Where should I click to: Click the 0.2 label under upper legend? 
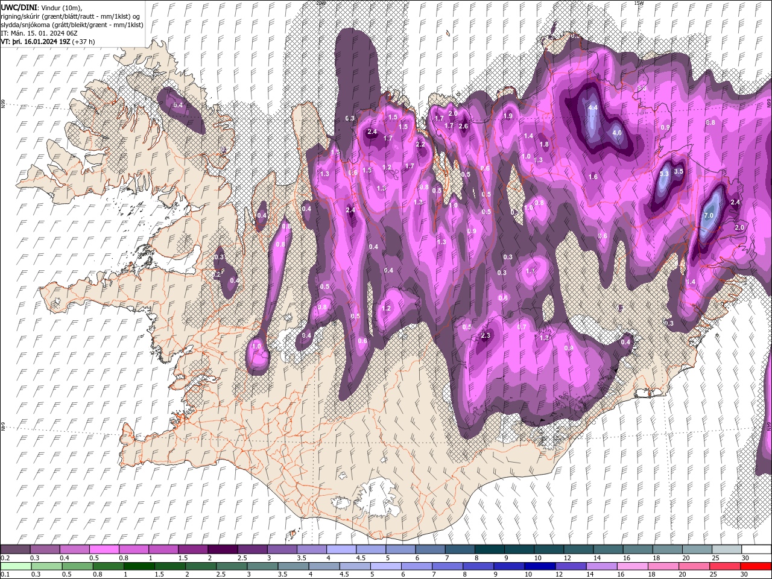(5, 558)
